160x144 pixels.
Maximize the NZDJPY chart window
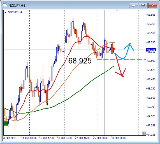tap(143, 5)
